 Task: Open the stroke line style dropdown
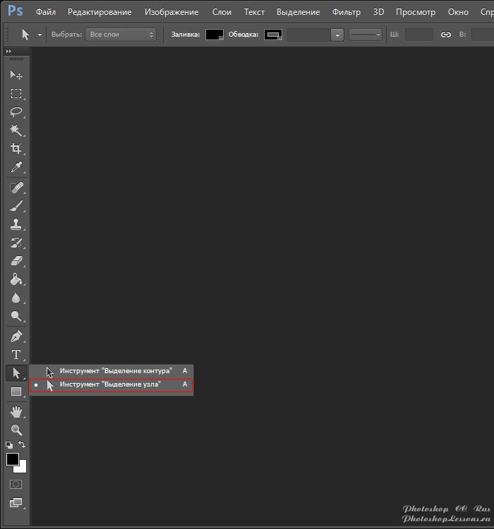[x=366, y=35]
